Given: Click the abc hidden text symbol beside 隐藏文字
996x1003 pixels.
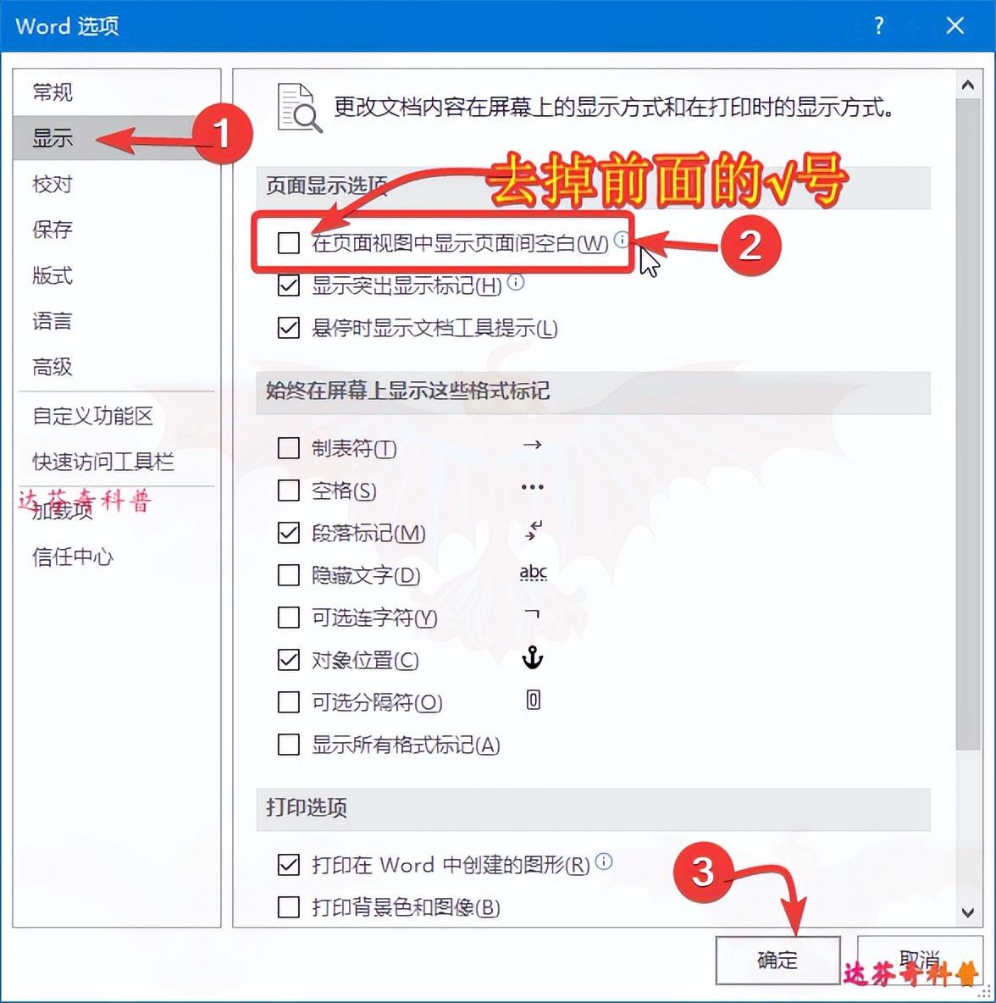Looking at the screenshot, I should click(x=533, y=573).
